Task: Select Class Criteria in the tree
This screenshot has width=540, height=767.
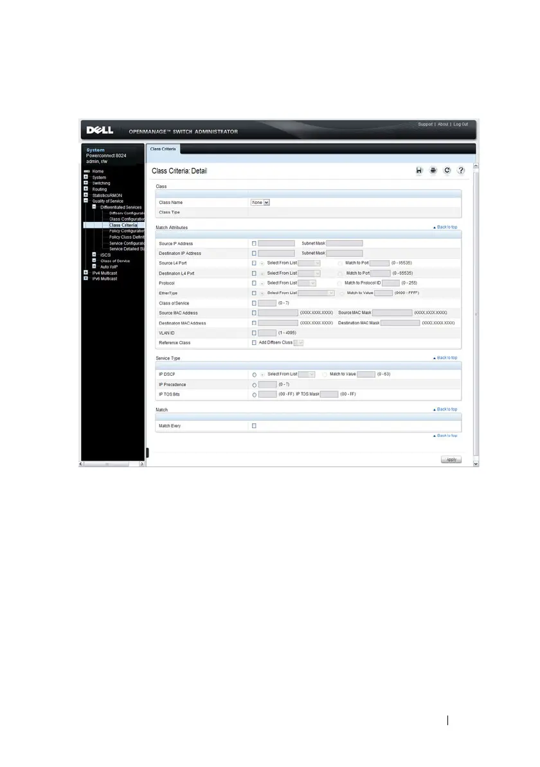Action: 123,225
